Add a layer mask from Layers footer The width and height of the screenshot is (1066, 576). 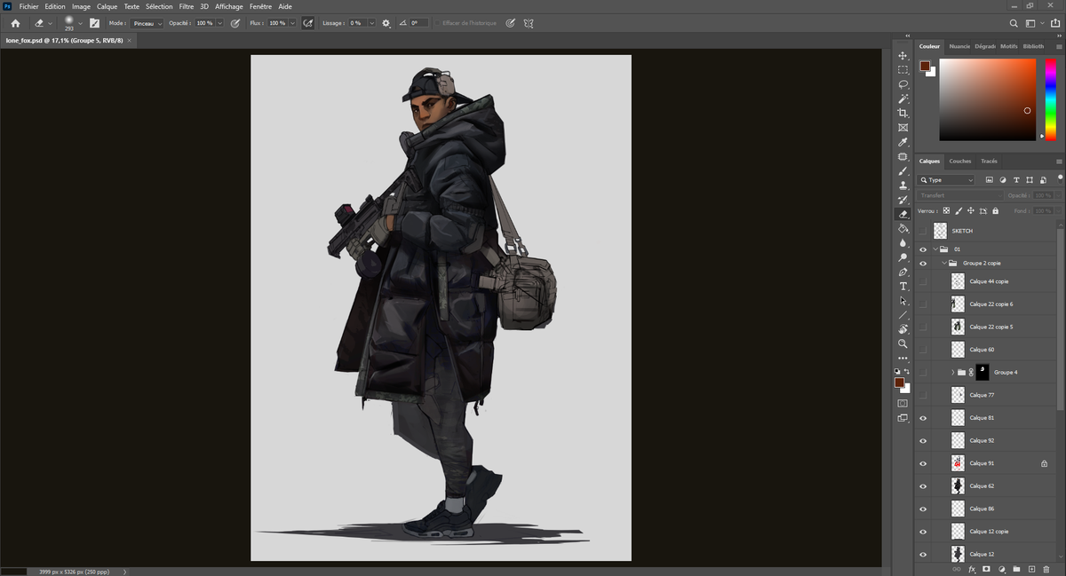pos(986,569)
